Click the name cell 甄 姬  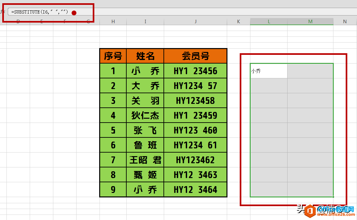click(x=145, y=175)
